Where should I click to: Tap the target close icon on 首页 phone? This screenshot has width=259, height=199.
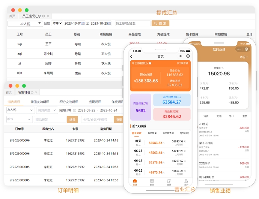tap(188, 56)
